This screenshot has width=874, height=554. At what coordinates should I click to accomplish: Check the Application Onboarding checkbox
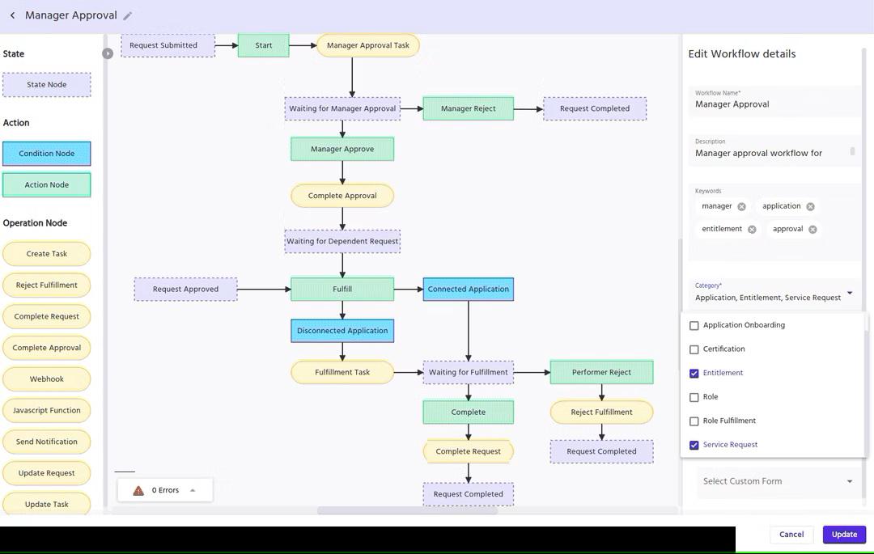coord(694,326)
